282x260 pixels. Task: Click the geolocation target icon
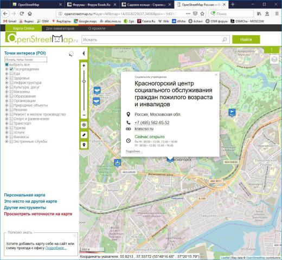coord(84,125)
